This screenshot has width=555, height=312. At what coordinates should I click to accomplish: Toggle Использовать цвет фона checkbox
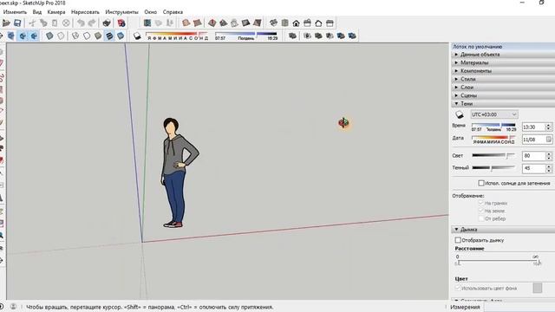pos(458,288)
